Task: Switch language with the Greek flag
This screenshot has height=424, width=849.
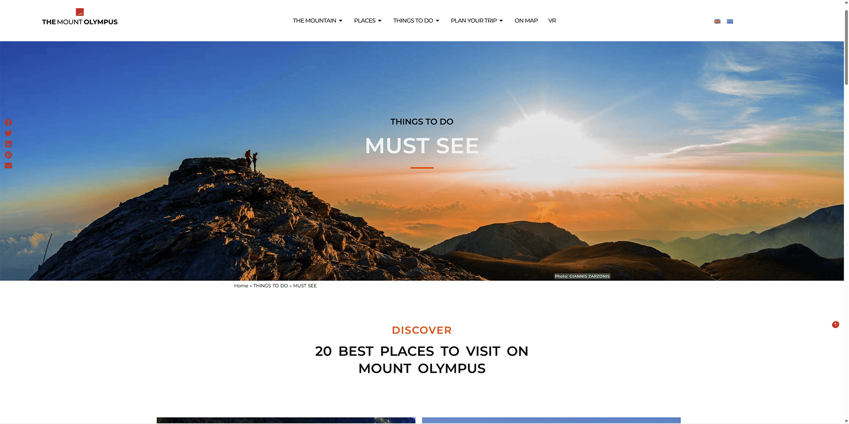Action: tap(730, 22)
